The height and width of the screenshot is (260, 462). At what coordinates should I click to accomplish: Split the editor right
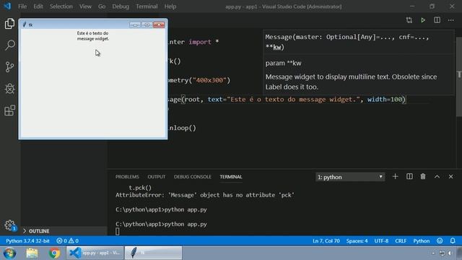(x=437, y=20)
